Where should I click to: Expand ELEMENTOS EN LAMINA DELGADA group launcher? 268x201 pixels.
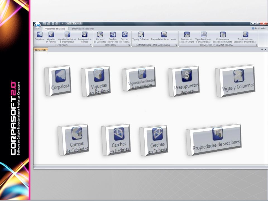[x=176, y=45]
